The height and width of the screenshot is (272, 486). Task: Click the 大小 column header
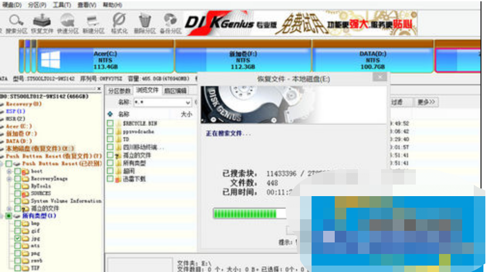(186, 114)
